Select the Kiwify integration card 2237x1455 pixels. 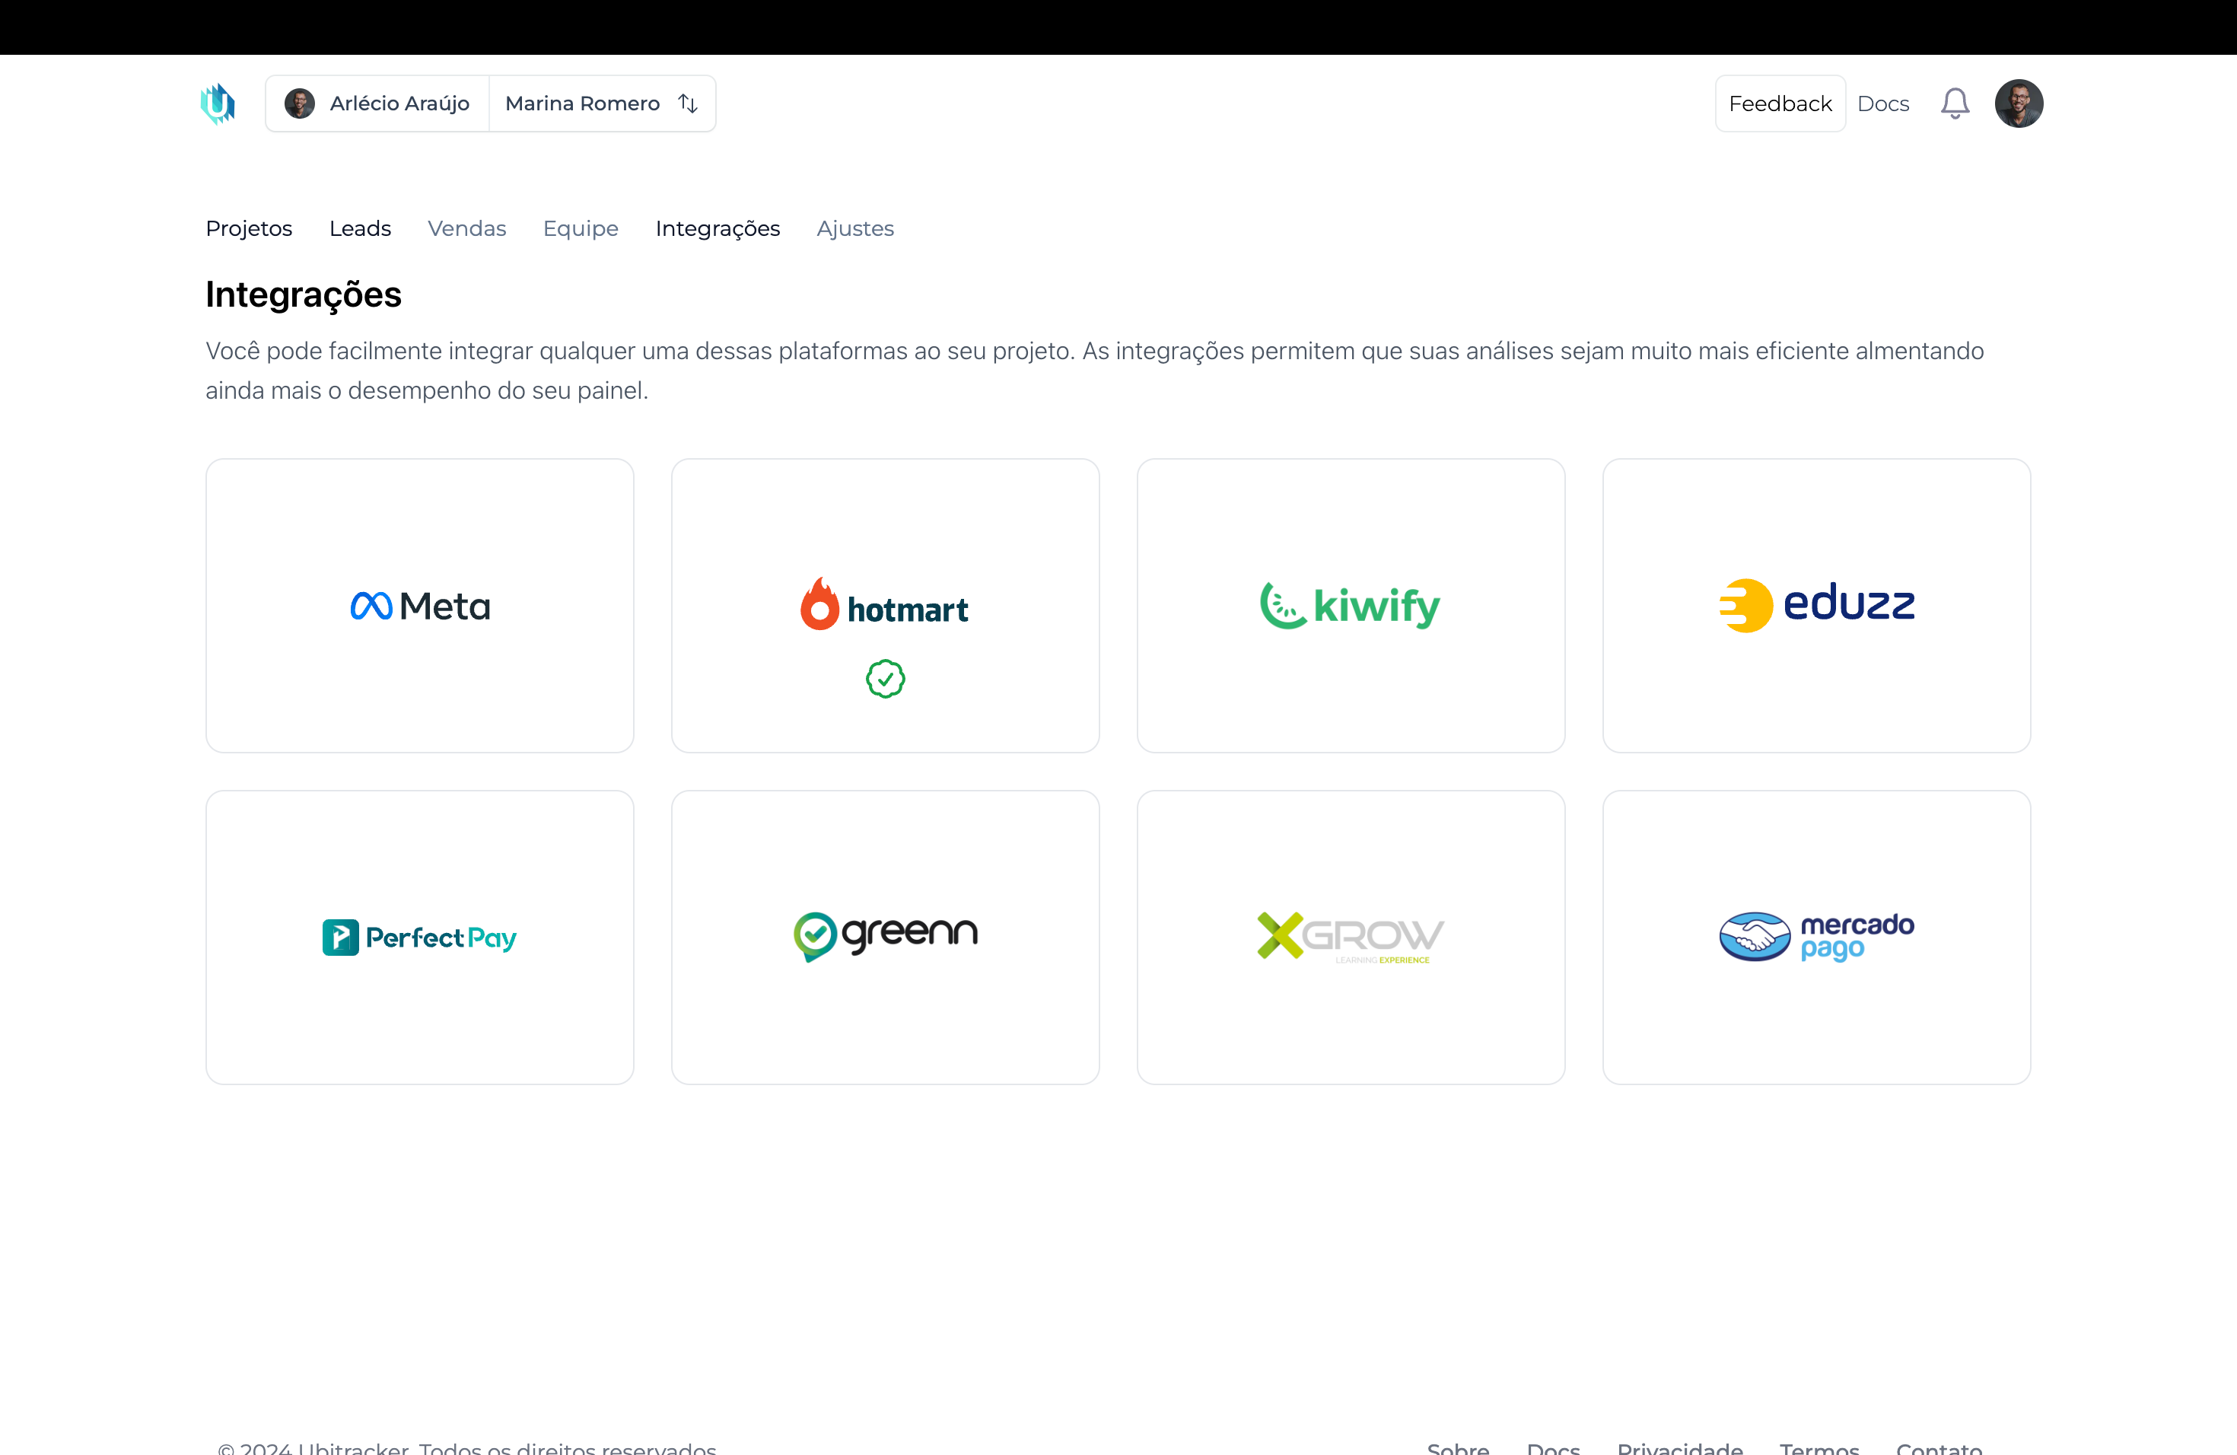1351,605
